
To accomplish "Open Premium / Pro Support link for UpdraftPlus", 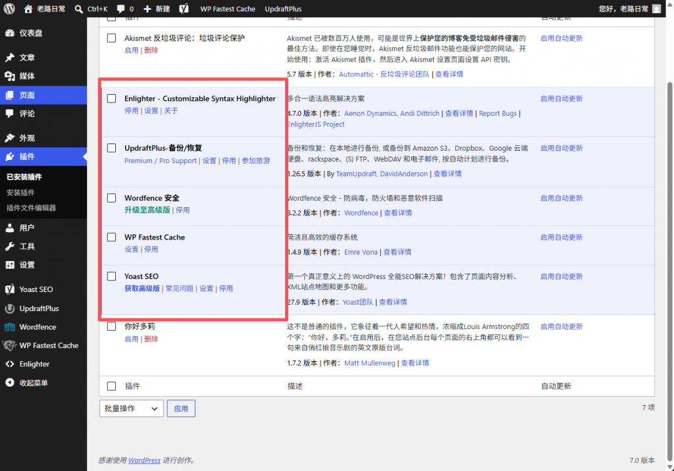I will 161,161.
